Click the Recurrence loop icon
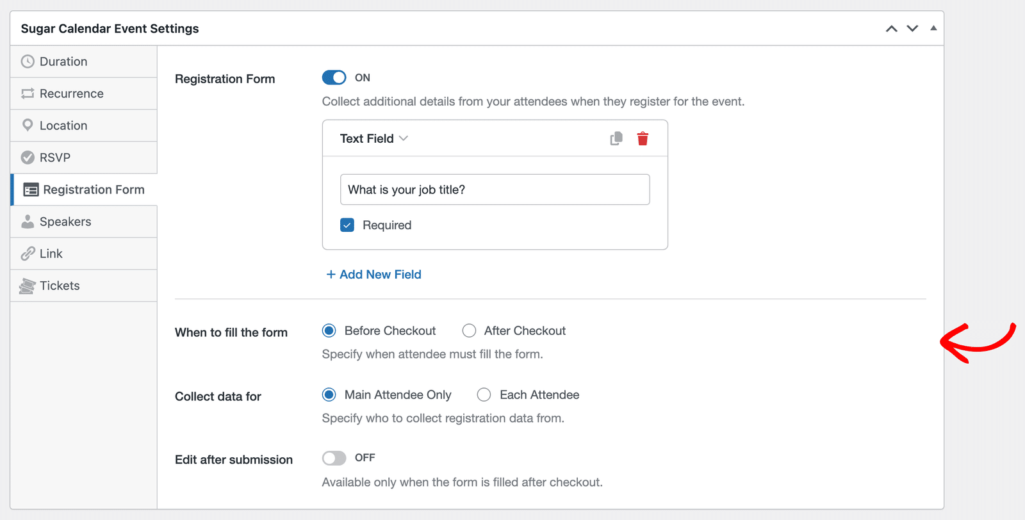1025x520 pixels. pyautogui.click(x=28, y=93)
